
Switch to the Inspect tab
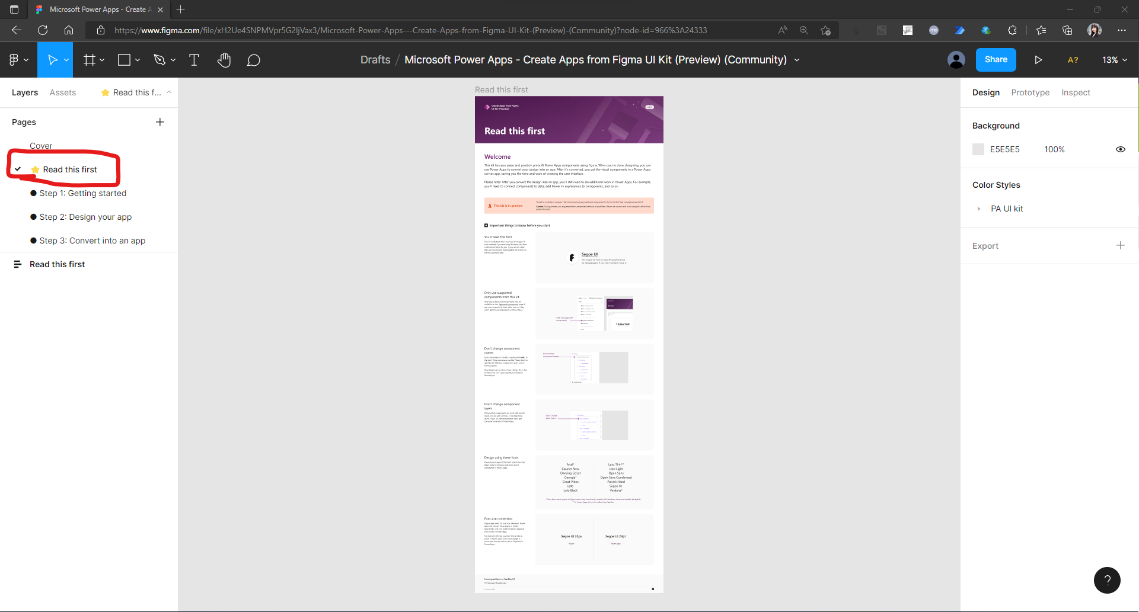(1076, 92)
